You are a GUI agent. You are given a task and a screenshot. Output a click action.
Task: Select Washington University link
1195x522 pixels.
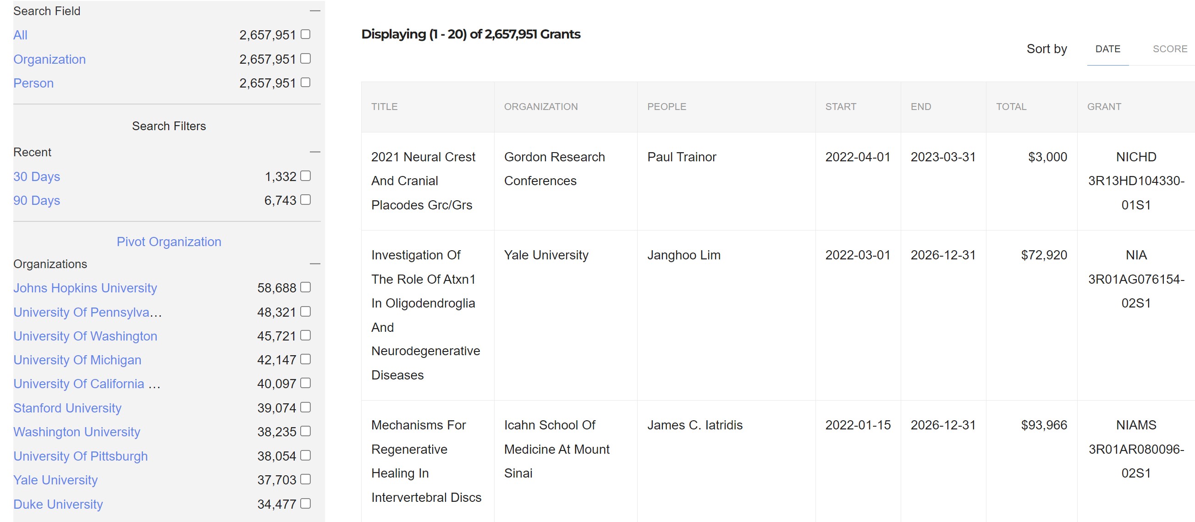click(77, 432)
